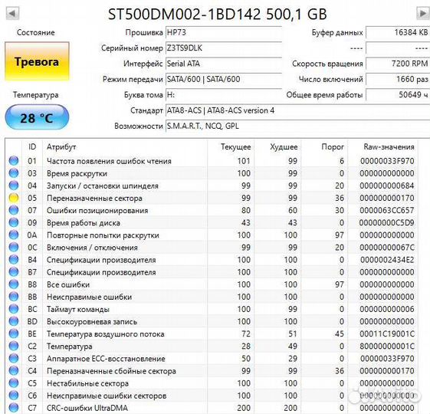
Task: Click the blue status icon for attribute BE
Action: 14,333
